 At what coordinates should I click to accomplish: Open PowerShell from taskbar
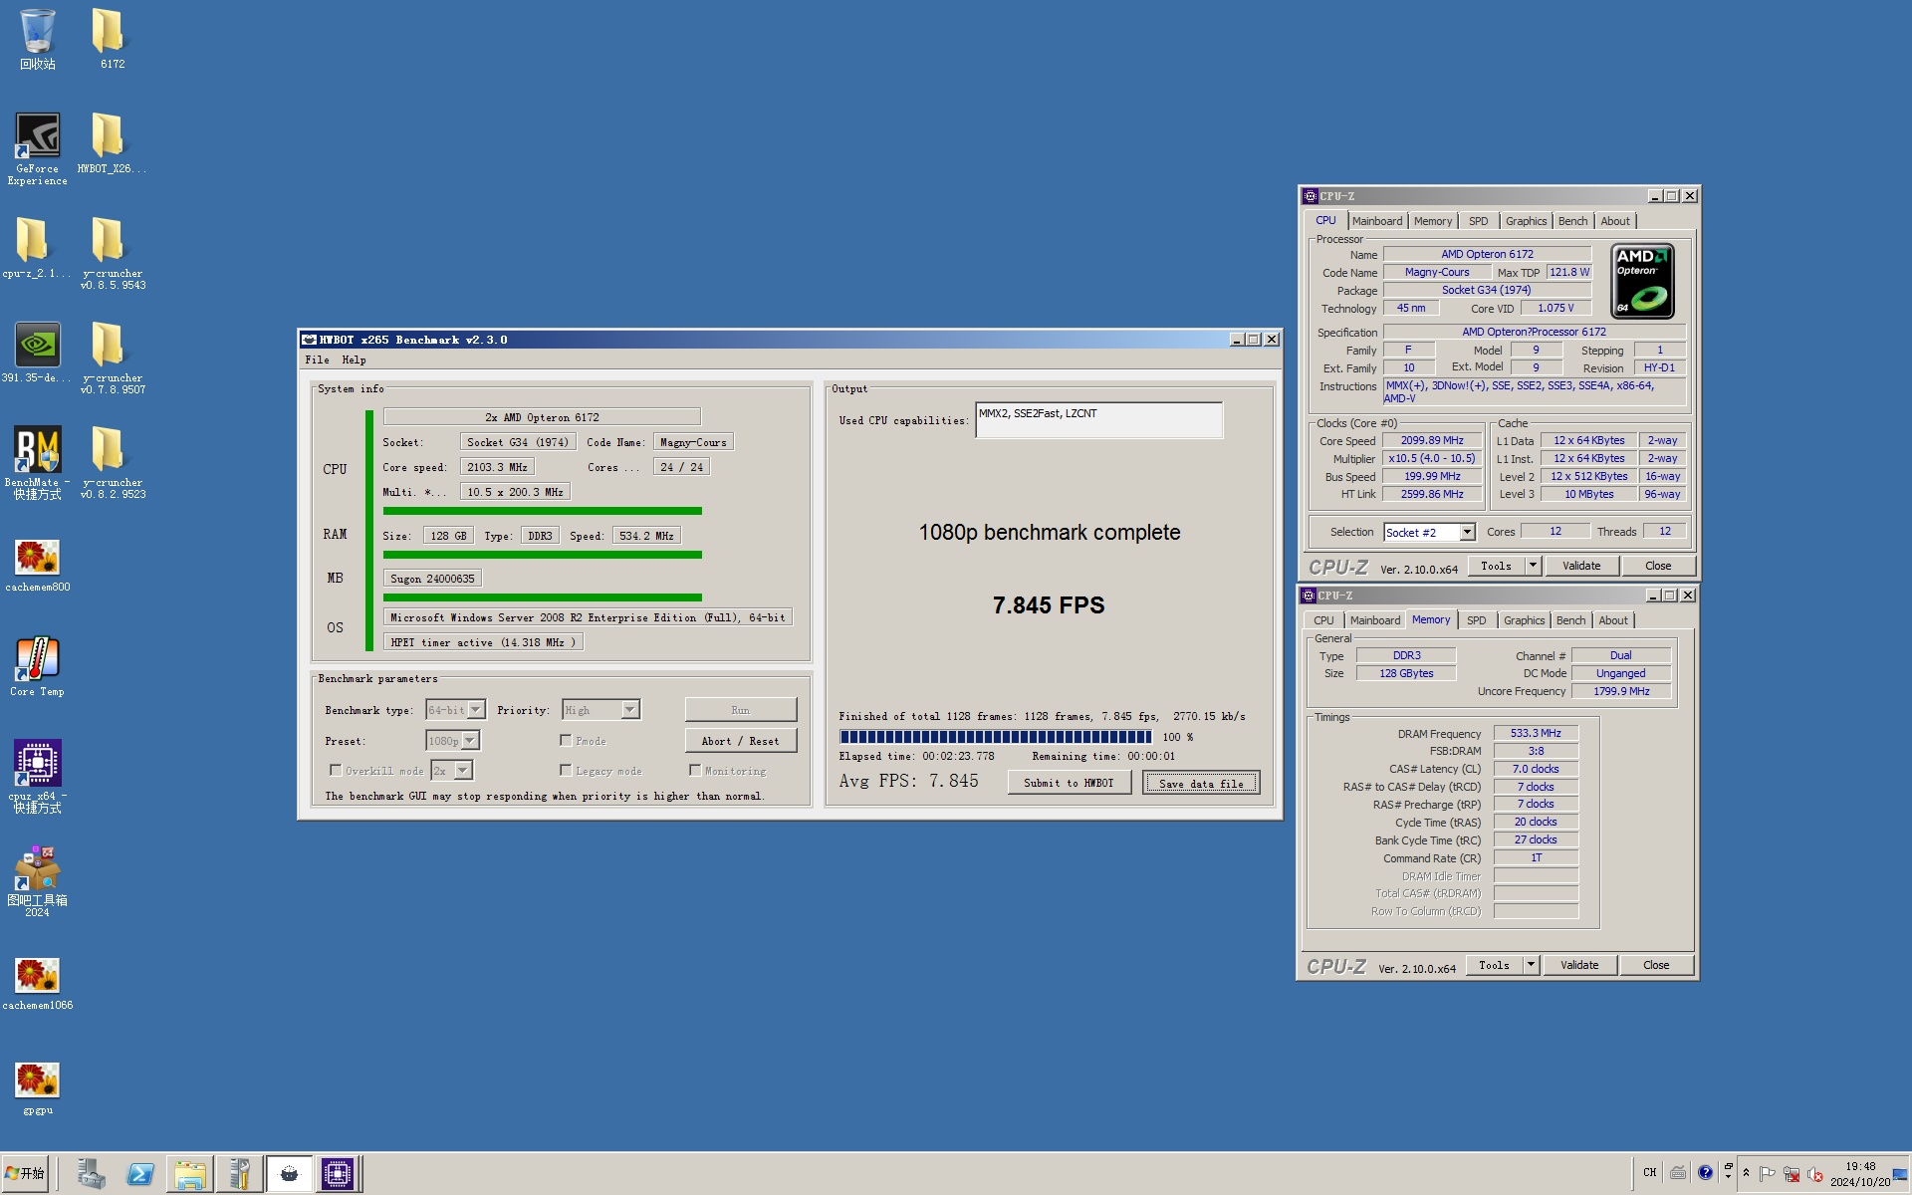click(140, 1174)
